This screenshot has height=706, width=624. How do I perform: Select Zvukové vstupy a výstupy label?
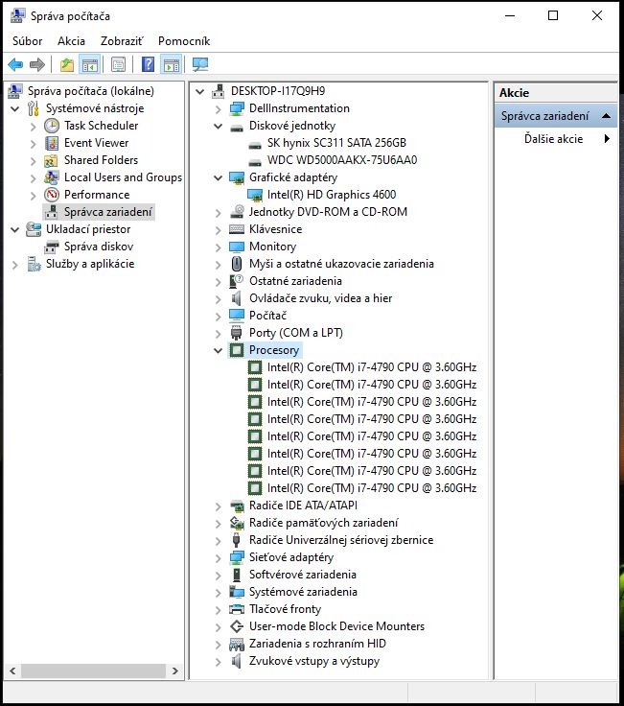314,661
